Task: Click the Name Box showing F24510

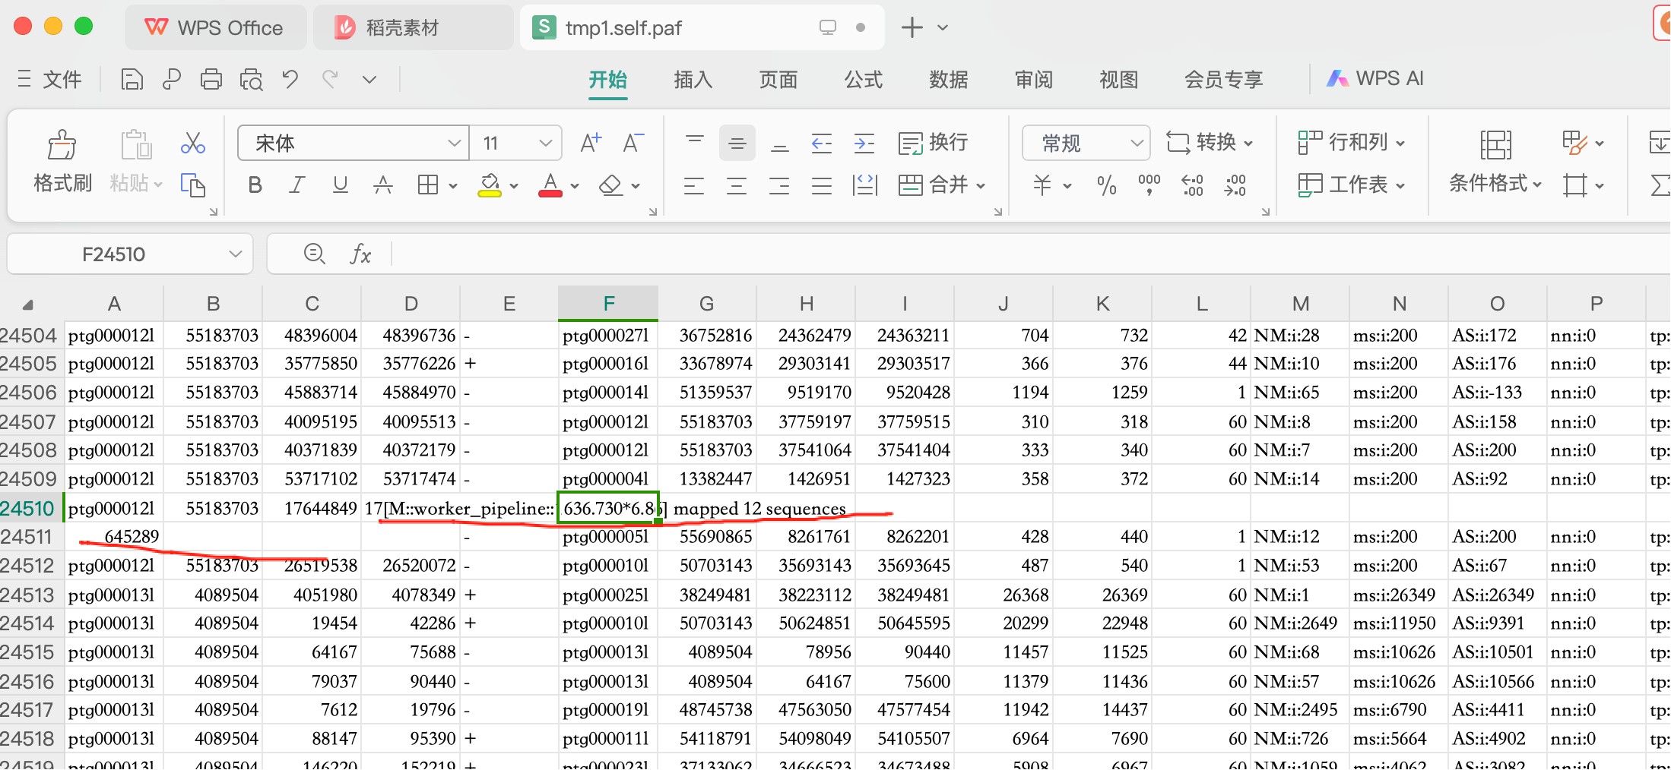Action: click(x=129, y=254)
